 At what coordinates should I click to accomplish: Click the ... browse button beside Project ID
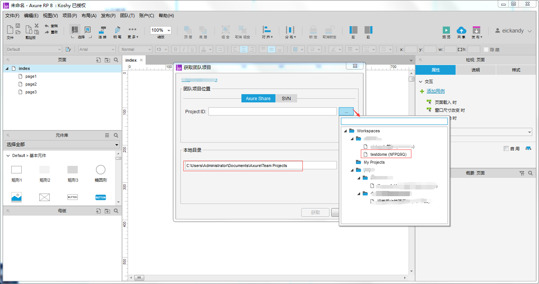(346, 111)
